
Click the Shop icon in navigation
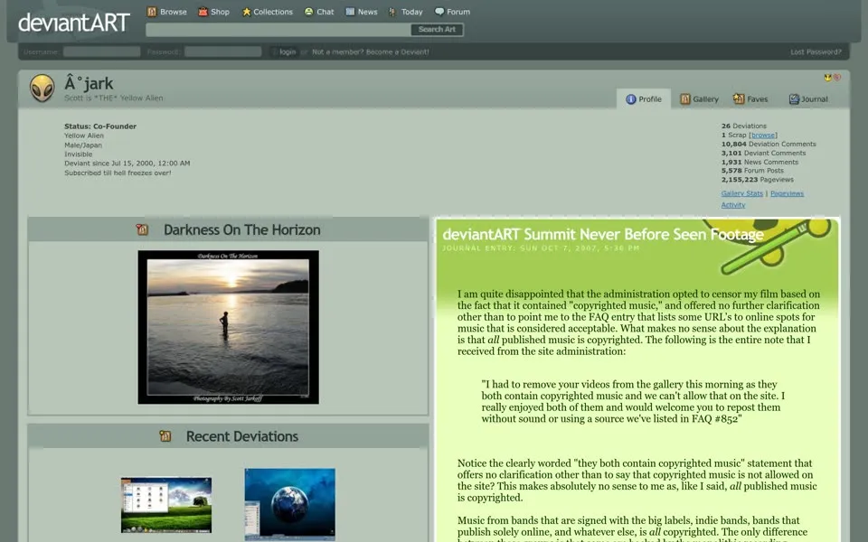click(x=203, y=12)
